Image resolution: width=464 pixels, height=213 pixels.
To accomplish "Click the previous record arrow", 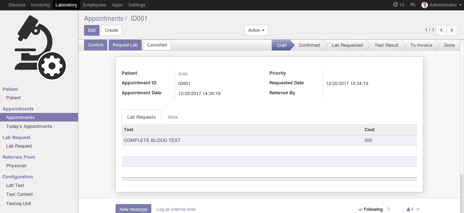I will click(x=441, y=30).
